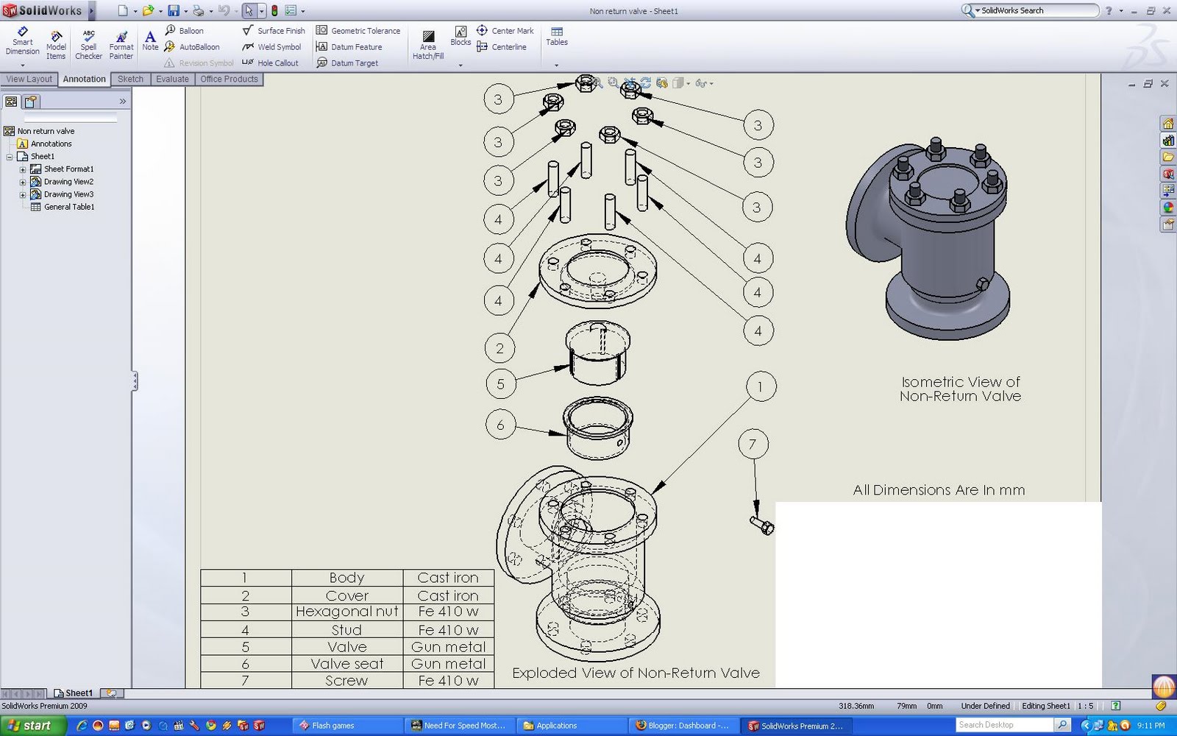1177x736 pixels.
Task: Switch to the SolidWorks Premium taskbar window
Action: click(x=797, y=725)
